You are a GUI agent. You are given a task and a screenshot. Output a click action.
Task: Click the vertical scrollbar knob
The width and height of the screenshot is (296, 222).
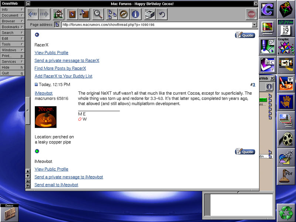tap(28, 111)
